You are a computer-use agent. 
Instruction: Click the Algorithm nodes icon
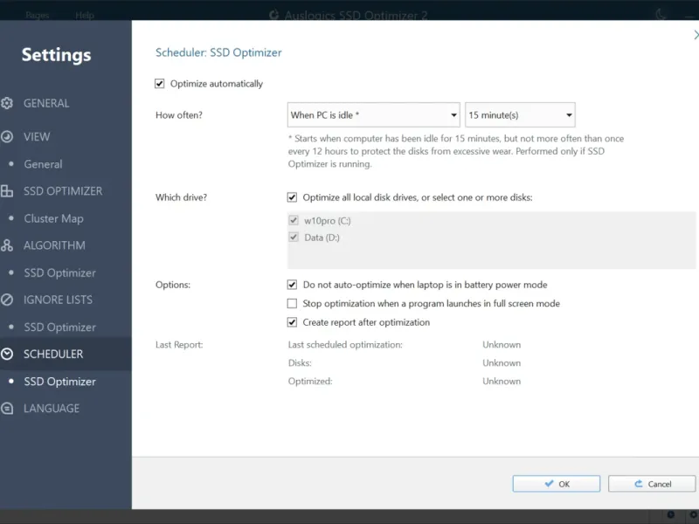7,245
